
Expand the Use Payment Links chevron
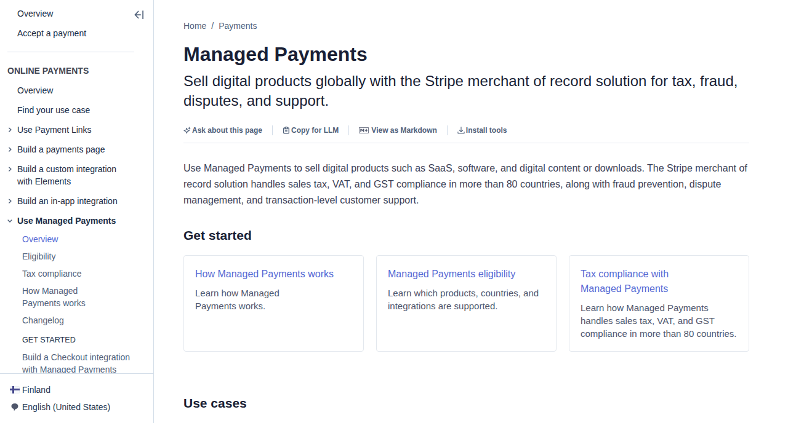(10, 130)
